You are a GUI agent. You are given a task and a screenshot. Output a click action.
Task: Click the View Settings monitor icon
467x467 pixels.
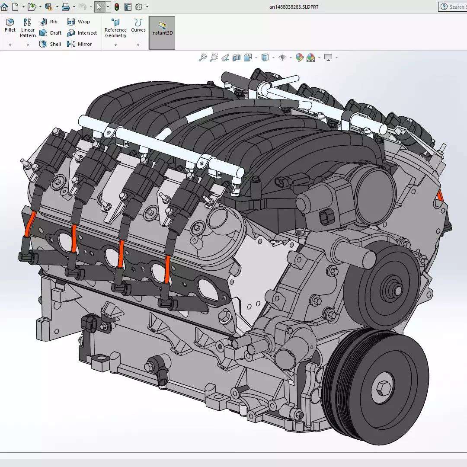[328, 57]
